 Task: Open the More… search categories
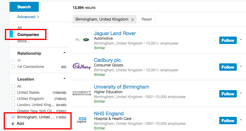pyautogui.click(x=24, y=41)
